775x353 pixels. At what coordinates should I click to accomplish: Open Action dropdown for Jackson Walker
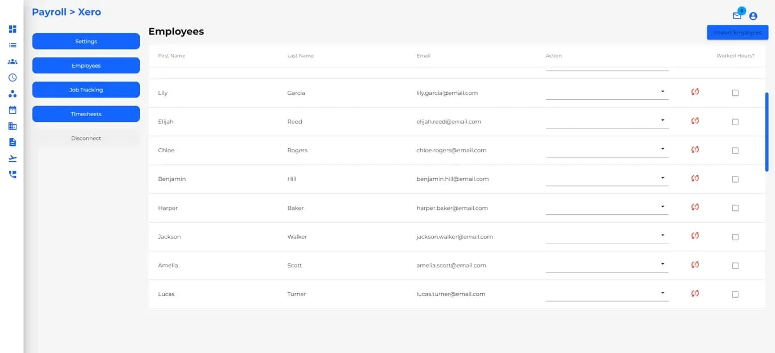607,236
